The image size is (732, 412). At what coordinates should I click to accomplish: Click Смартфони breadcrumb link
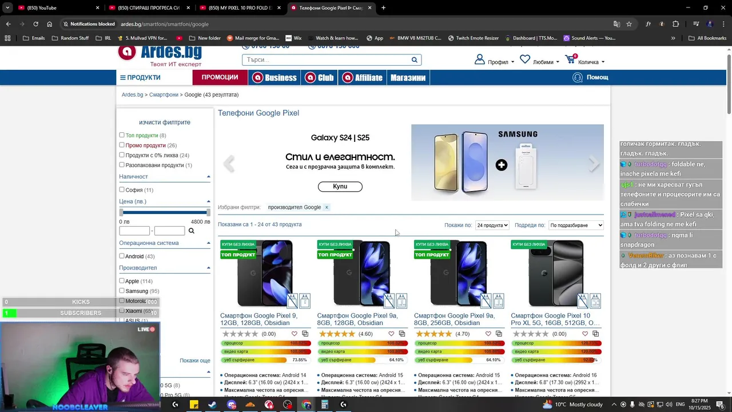click(164, 95)
